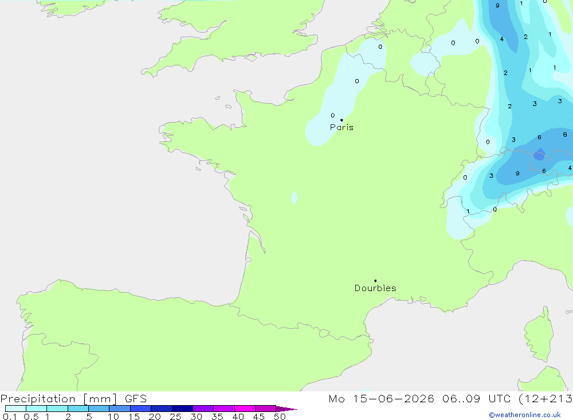
Task: Click the '0.1' legend scale label
Action: (10, 417)
